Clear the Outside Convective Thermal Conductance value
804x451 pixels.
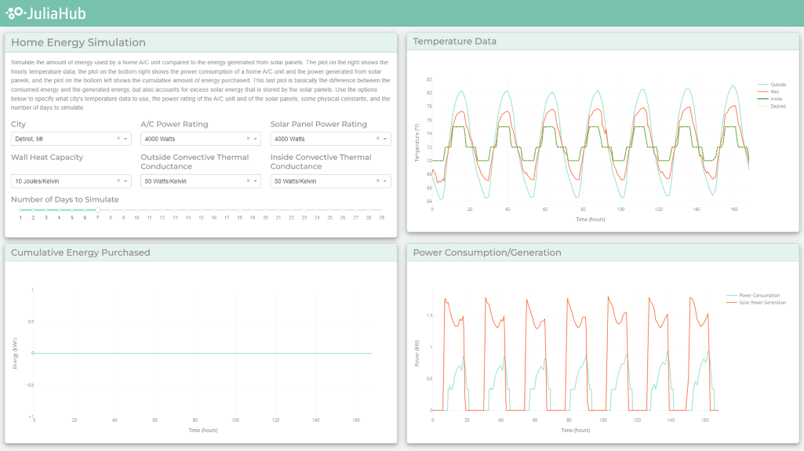pos(248,181)
